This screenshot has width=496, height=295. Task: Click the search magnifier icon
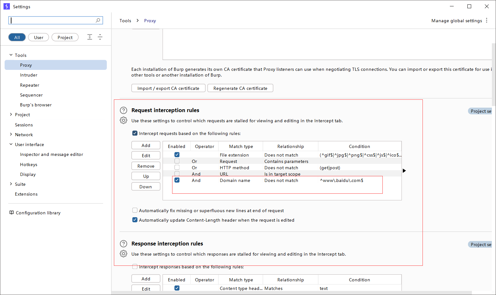pos(98,20)
